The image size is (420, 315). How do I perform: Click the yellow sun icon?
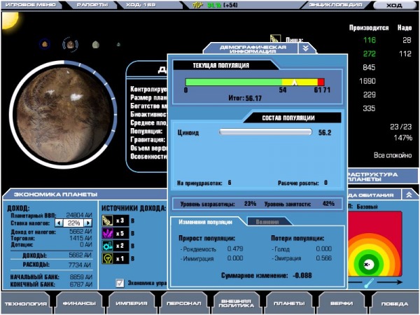click(x=8, y=19)
